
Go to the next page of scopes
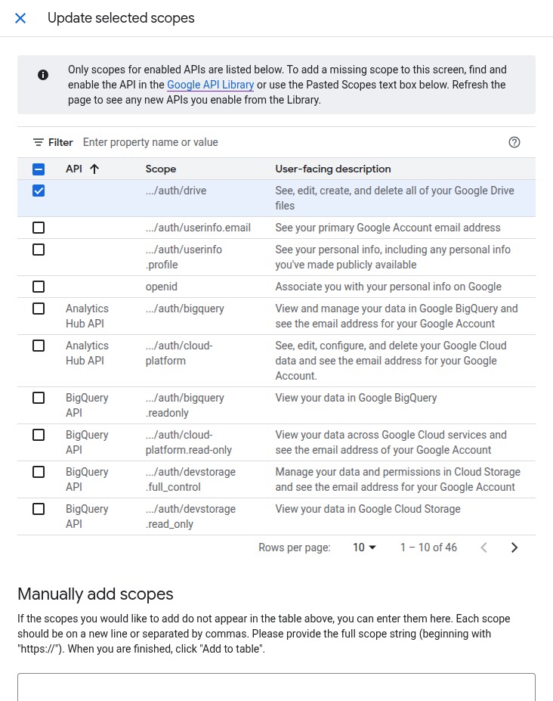pyautogui.click(x=514, y=547)
